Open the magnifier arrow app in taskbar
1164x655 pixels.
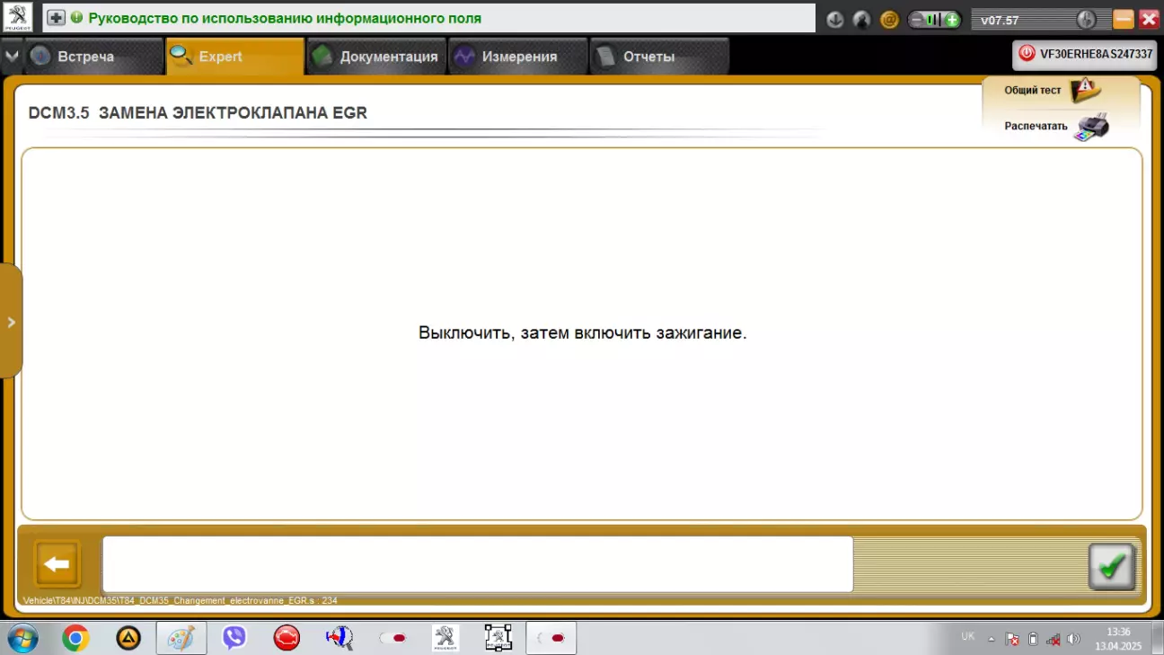(339, 638)
